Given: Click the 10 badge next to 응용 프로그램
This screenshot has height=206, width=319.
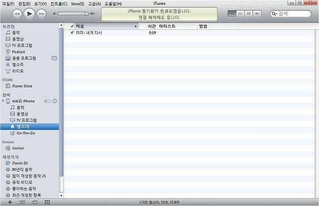Looking at the screenshot, I should click(54, 58).
